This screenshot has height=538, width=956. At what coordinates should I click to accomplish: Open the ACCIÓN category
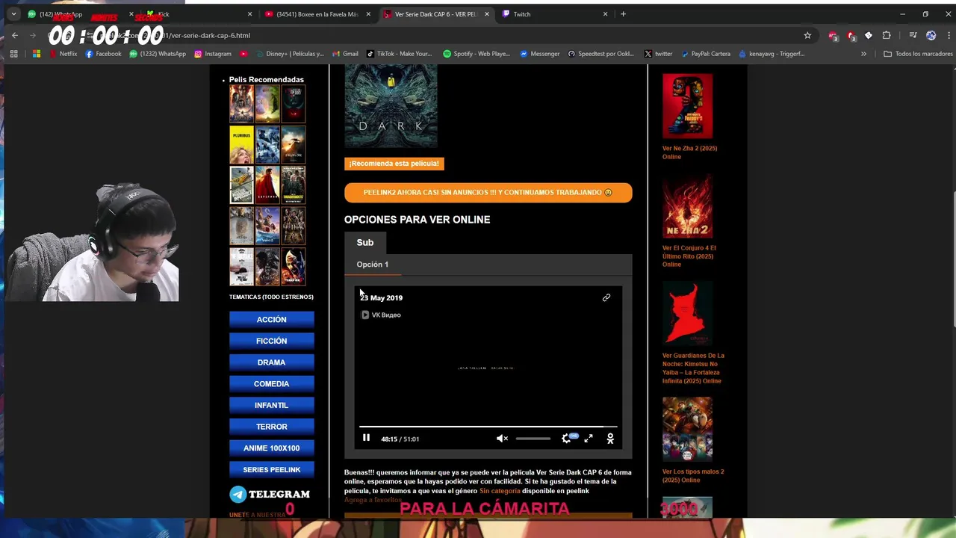tap(271, 319)
